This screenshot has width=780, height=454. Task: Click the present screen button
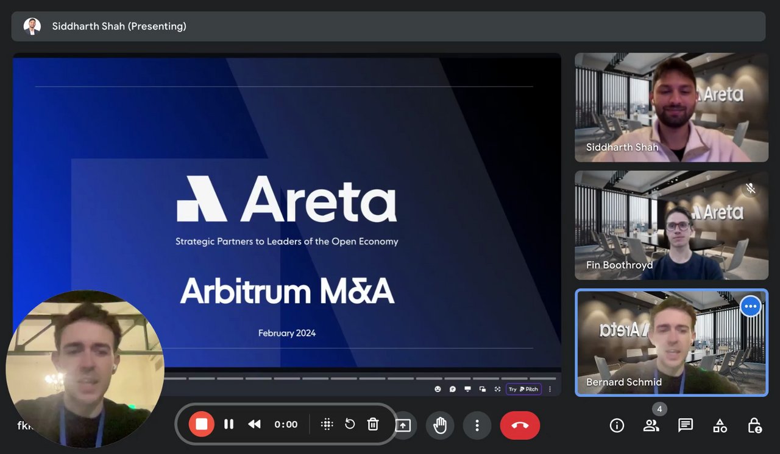(403, 425)
